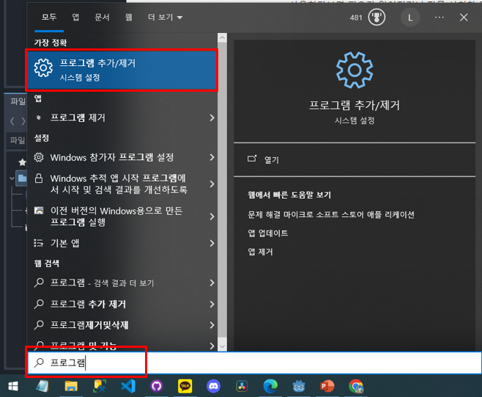
Task: Click the rewards medal icon next to 481
Action: coord(377,18)
